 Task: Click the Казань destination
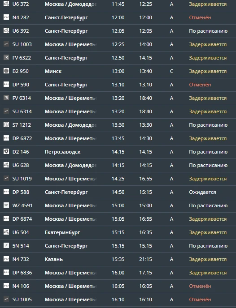point(54,259)
